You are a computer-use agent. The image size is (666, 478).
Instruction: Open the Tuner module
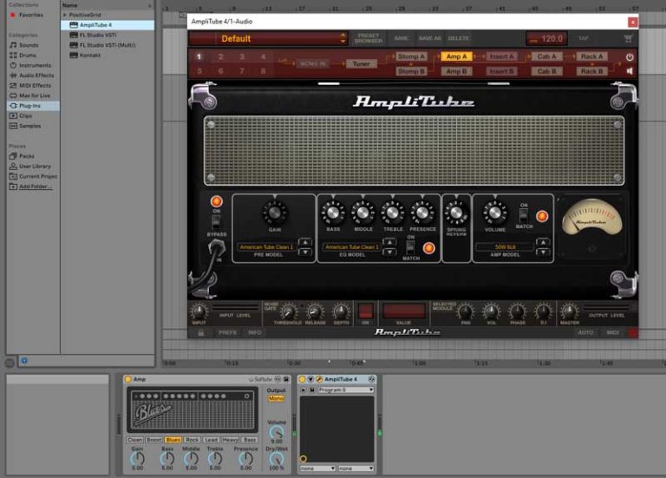(361, 63)
